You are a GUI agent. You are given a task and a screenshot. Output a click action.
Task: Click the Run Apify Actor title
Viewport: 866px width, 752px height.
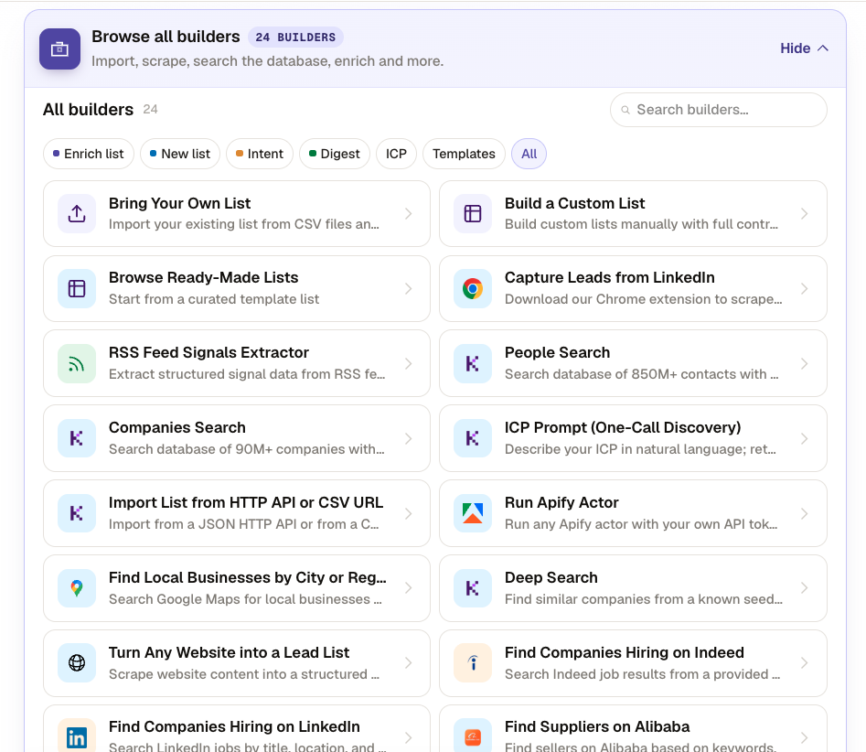tap(561, 502)
